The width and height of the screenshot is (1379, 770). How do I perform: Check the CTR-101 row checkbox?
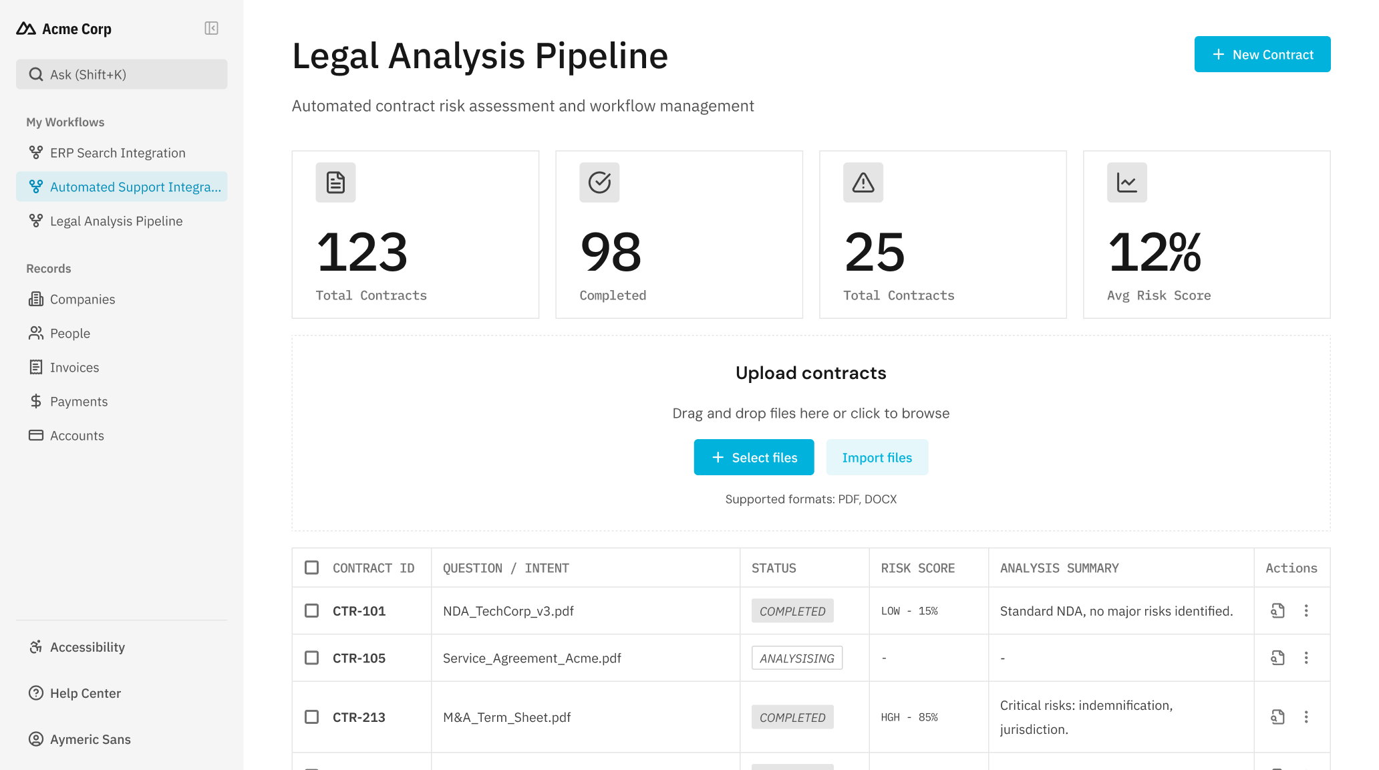[312, 611]
